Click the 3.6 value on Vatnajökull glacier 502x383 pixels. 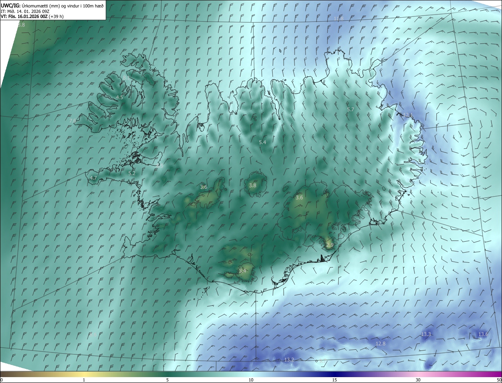299,198
